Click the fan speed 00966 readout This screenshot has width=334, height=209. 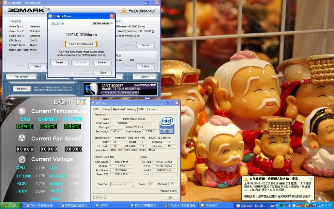point(25,149)
